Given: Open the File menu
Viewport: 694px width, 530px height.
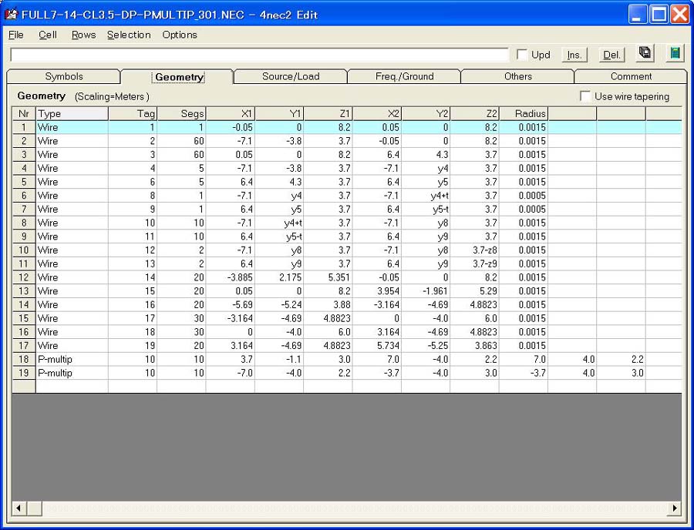Looking at the screenshot, I should [x=15, y=35].
